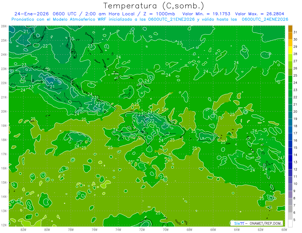Screen dimensions: 302x233
Task: Click the '82W' longitude axis label
Action: click(x=23, y=229)
